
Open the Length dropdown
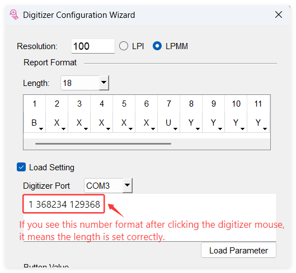(104, 83)
